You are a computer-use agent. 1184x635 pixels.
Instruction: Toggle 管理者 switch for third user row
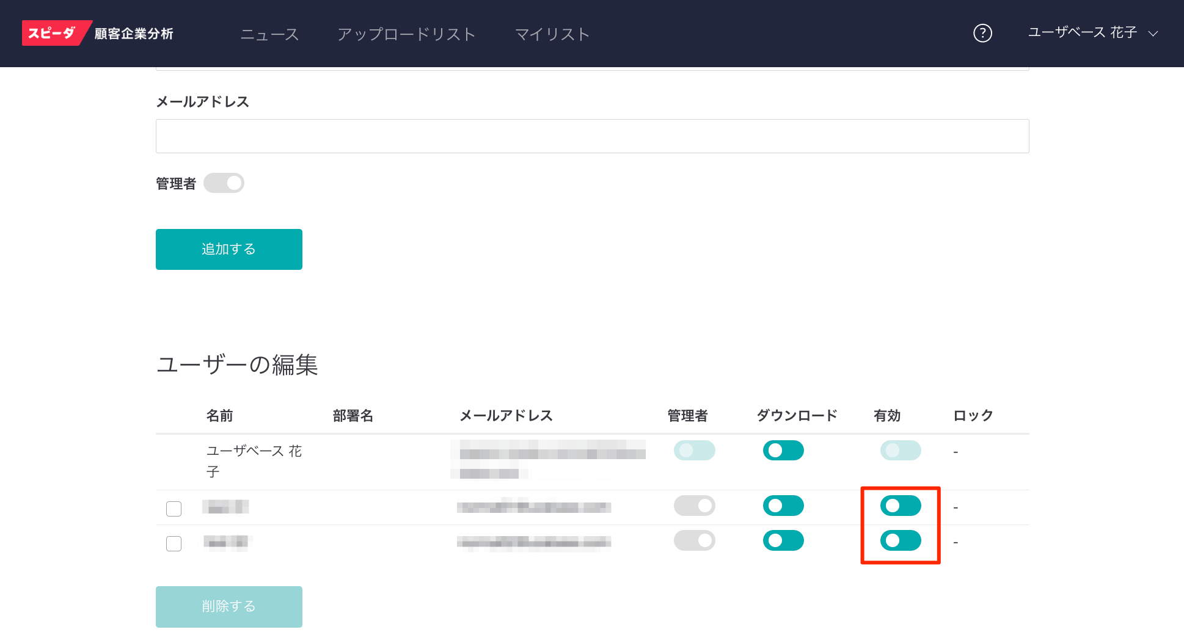tap(694, 540)
